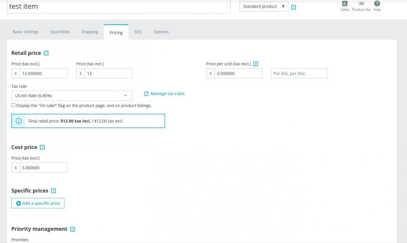
Task: Click the Product list label in header
Action: (361, 10)
